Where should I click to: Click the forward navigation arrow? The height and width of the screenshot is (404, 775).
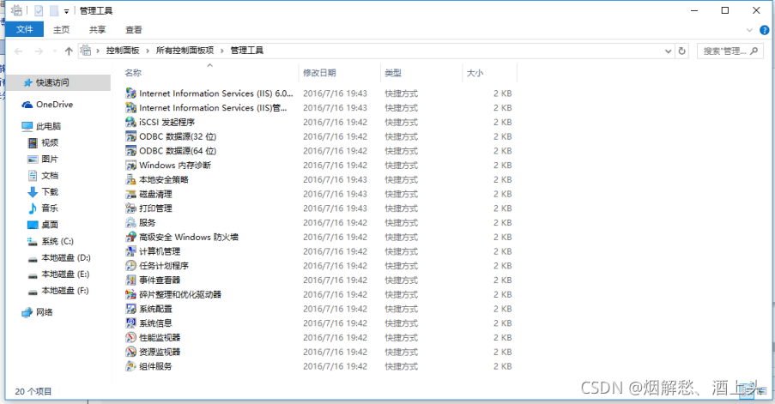click(39, 51)
